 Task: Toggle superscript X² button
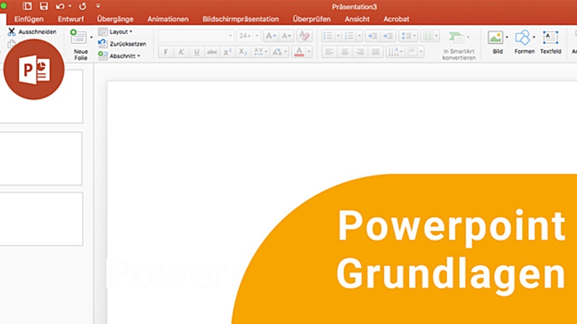coord(228,52)
